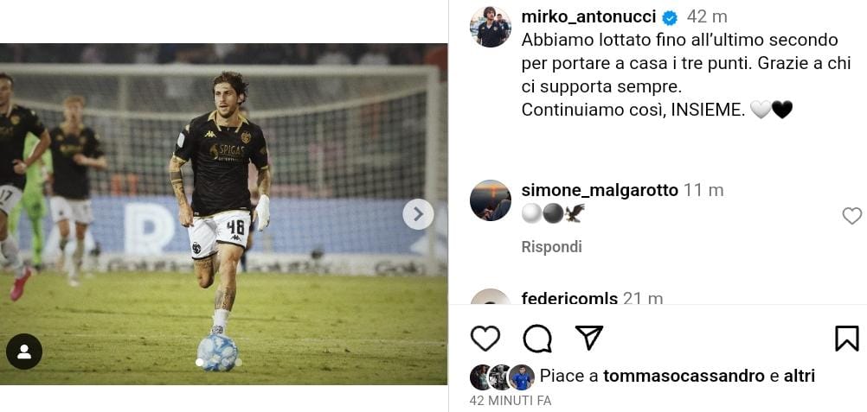The height and width of the screenshot is (412, 867).
Task: Go to the next carousel photo
Action: coord(418,214)
